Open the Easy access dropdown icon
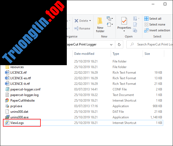The width and height of the screenshot is (173, 146). pos(110,24)
